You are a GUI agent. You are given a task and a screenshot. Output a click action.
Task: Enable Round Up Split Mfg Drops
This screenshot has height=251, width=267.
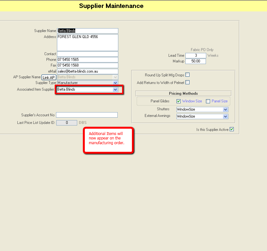click(x=187, y=74)
